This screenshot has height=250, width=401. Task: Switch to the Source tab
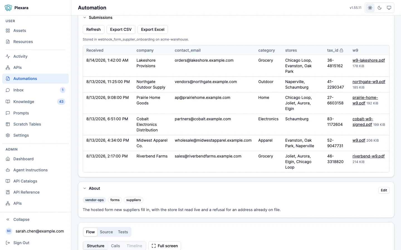(x=106, y=232)
